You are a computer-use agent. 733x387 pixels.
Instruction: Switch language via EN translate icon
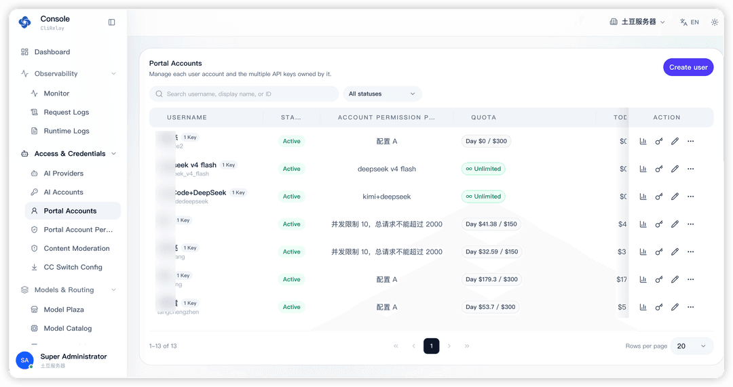coord(690,22)
